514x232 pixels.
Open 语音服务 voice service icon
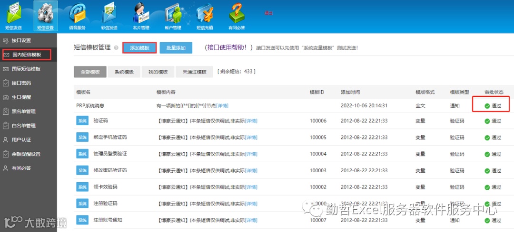78,16
